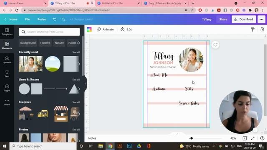Go back to Home in Canva header
Viewport: 267px width, 150px height.
tap(11, 20)
